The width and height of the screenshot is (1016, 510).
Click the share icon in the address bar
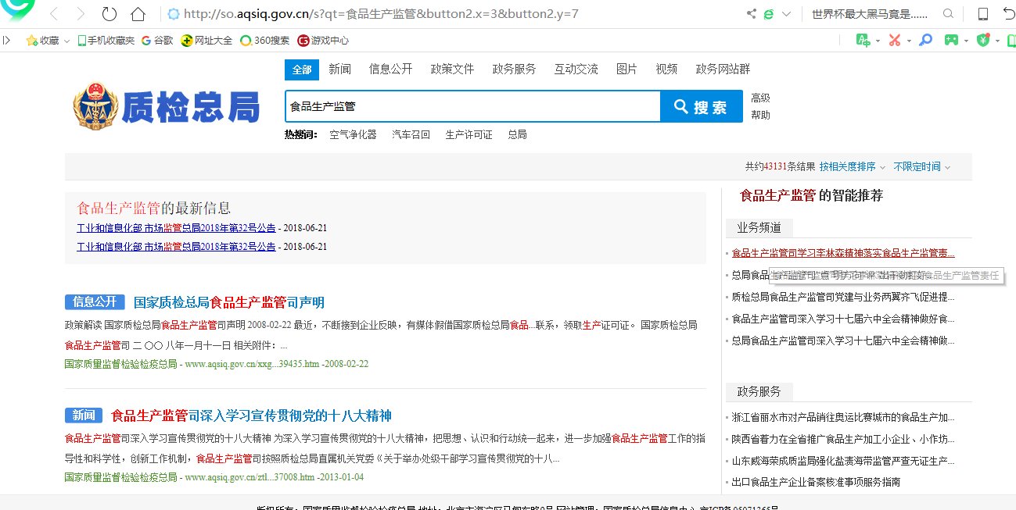tap(751, 13)
